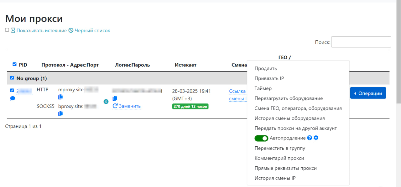
Task: Click the info icon beside proxy address
Action: [106, 102]
